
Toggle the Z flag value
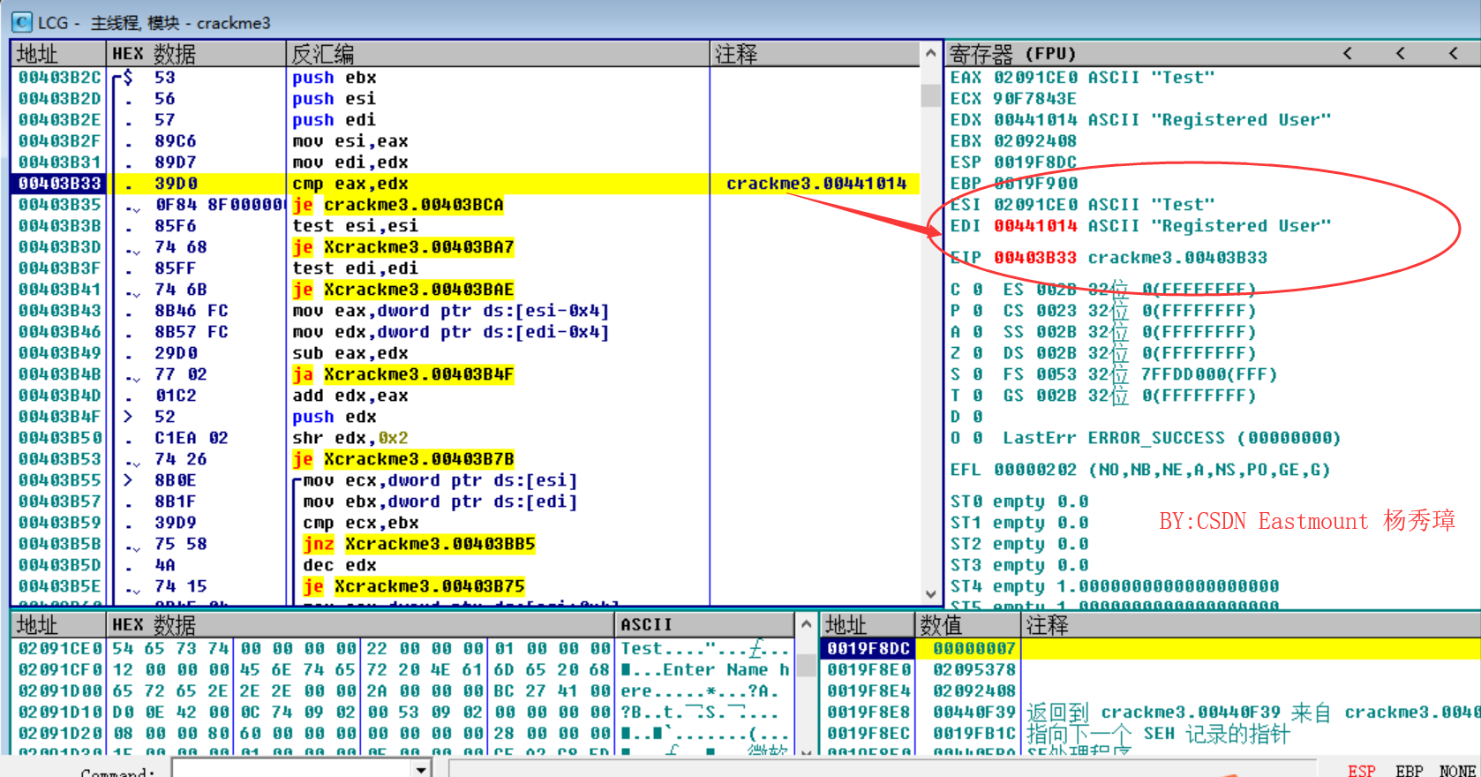coord(978,353)
